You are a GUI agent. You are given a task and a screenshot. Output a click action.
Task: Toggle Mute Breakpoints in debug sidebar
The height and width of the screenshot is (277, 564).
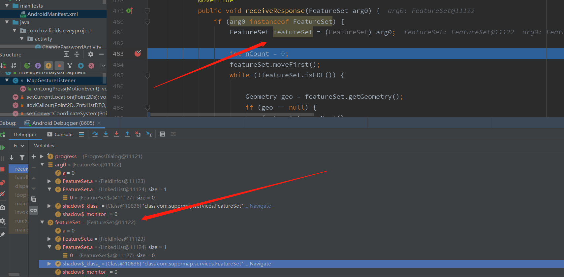tap(2, 194)
